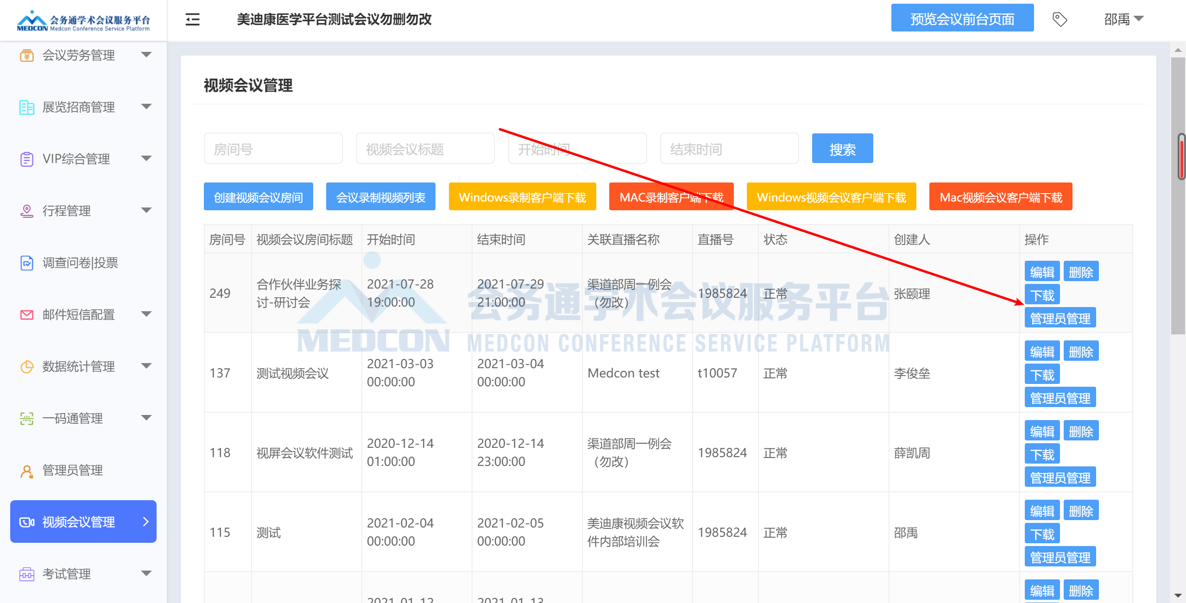Viewport: 1186px width, 603px height.
Task: Click the scrollbar up arrow
Action: [x=1178, y=50]
